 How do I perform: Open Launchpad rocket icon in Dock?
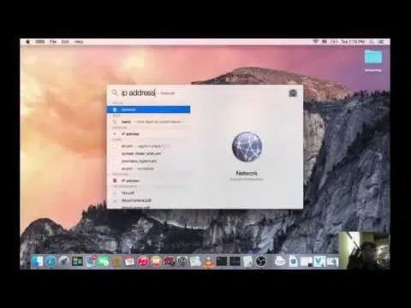pyautogui.click(x=63, y=261)
